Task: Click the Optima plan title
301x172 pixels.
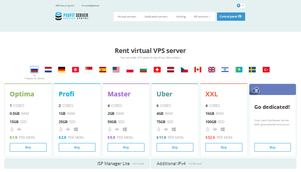Action: click(22, 94)
